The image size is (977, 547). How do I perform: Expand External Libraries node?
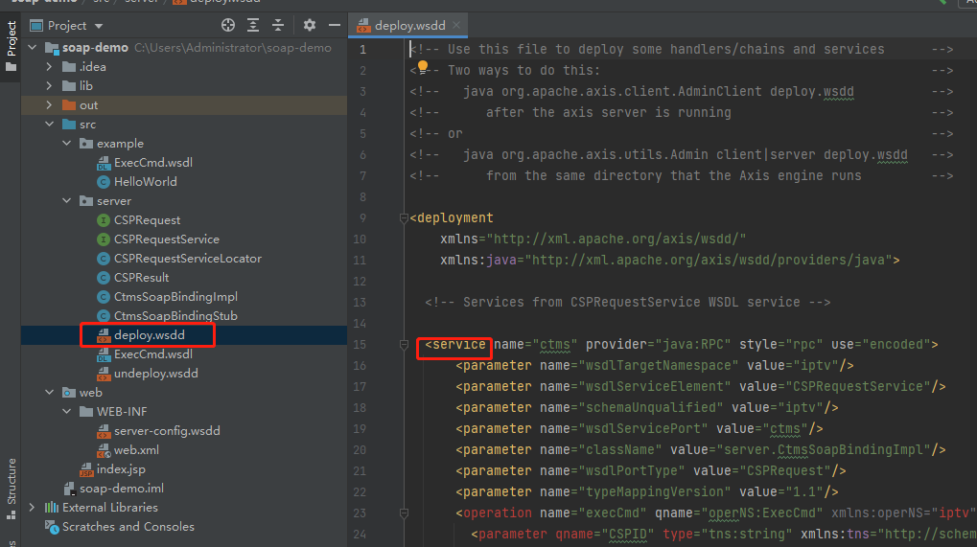[x=33, y=507]
